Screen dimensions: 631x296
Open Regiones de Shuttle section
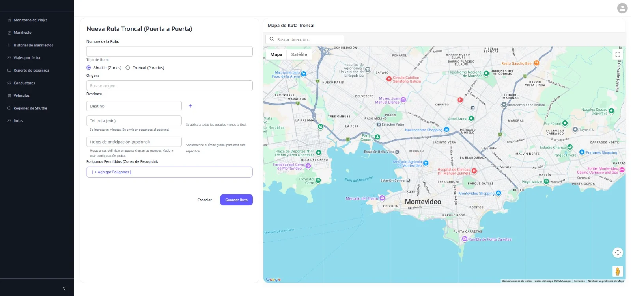point(30,108)
